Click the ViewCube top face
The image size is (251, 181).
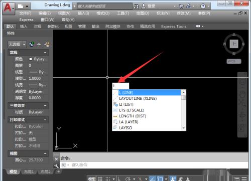tap(234, 44)
